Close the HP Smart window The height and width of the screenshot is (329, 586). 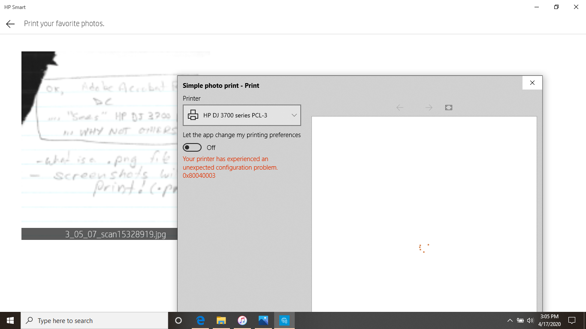tap(576, 7)
